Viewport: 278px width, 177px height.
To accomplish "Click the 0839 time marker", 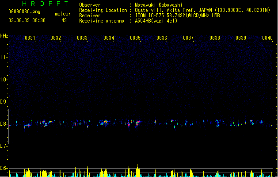I will pos(241,38).
